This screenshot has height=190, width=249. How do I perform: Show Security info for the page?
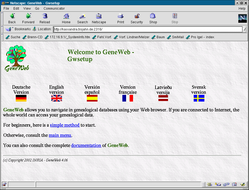137,18
